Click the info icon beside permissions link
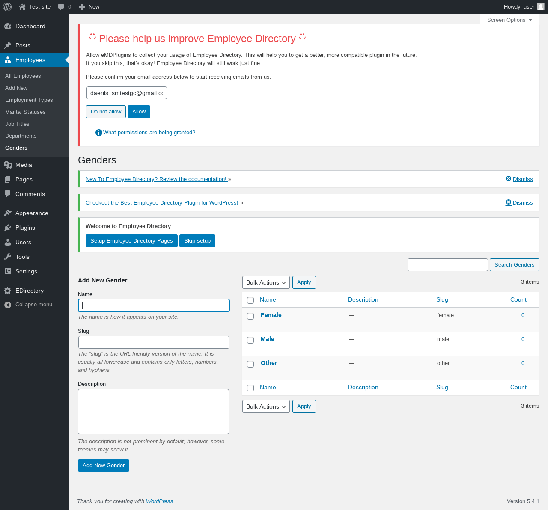 (x=99, y=133)
